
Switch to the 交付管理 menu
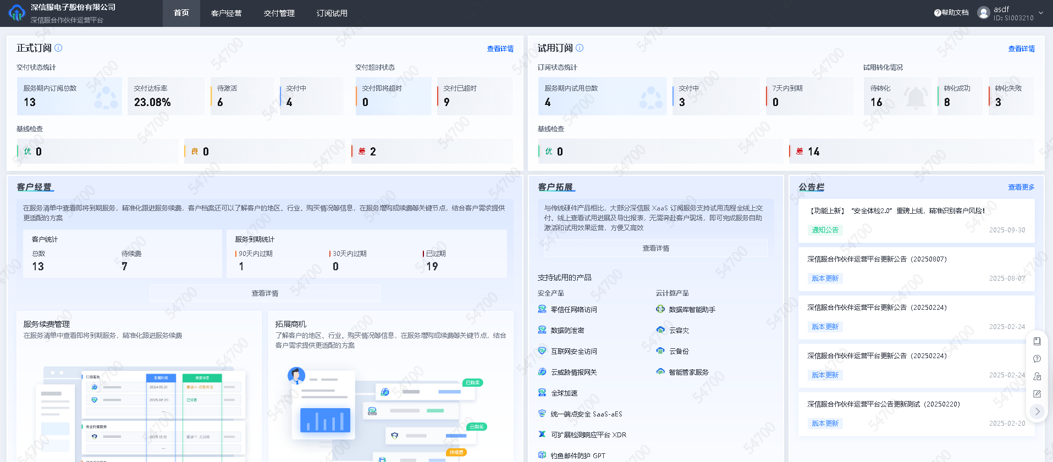tap(279, 13)
